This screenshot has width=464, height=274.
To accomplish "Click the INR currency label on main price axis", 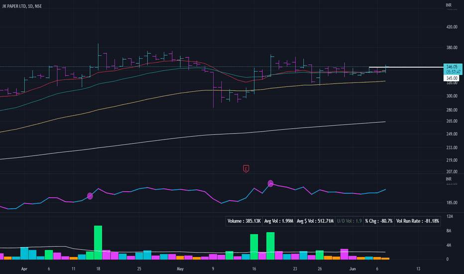I will pyautogui.click(x=449, y=5).
